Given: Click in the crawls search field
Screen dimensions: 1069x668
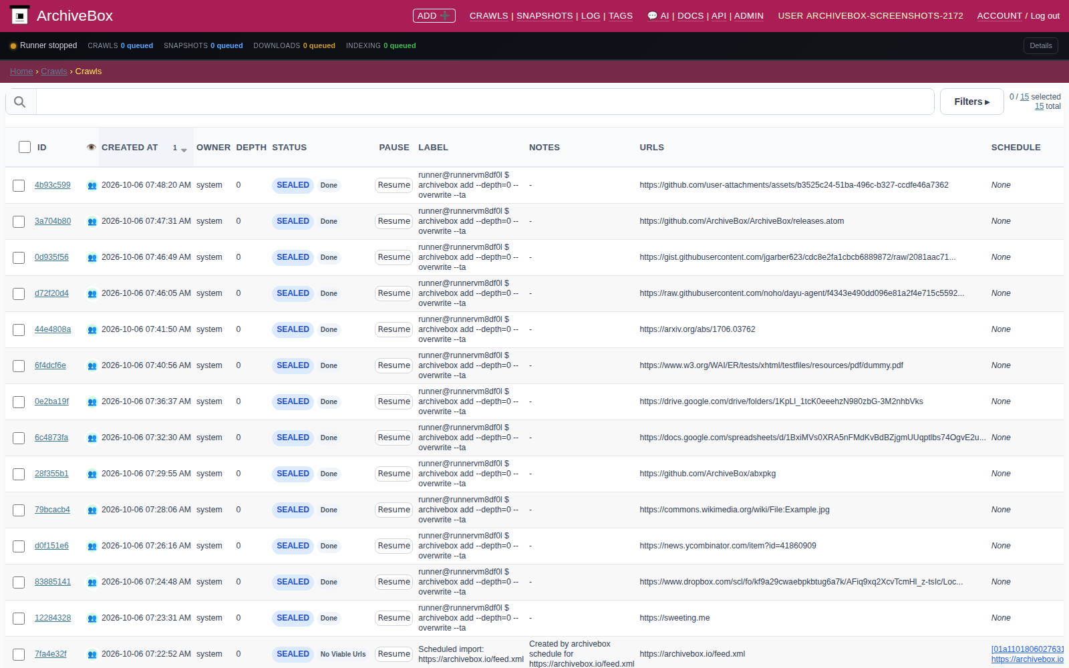Looking at the screenshot, I should pos(485,102).
